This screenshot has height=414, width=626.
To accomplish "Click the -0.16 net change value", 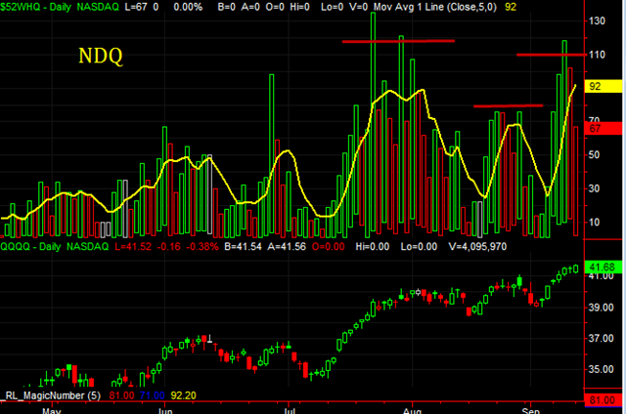I will tap(168, 247).
